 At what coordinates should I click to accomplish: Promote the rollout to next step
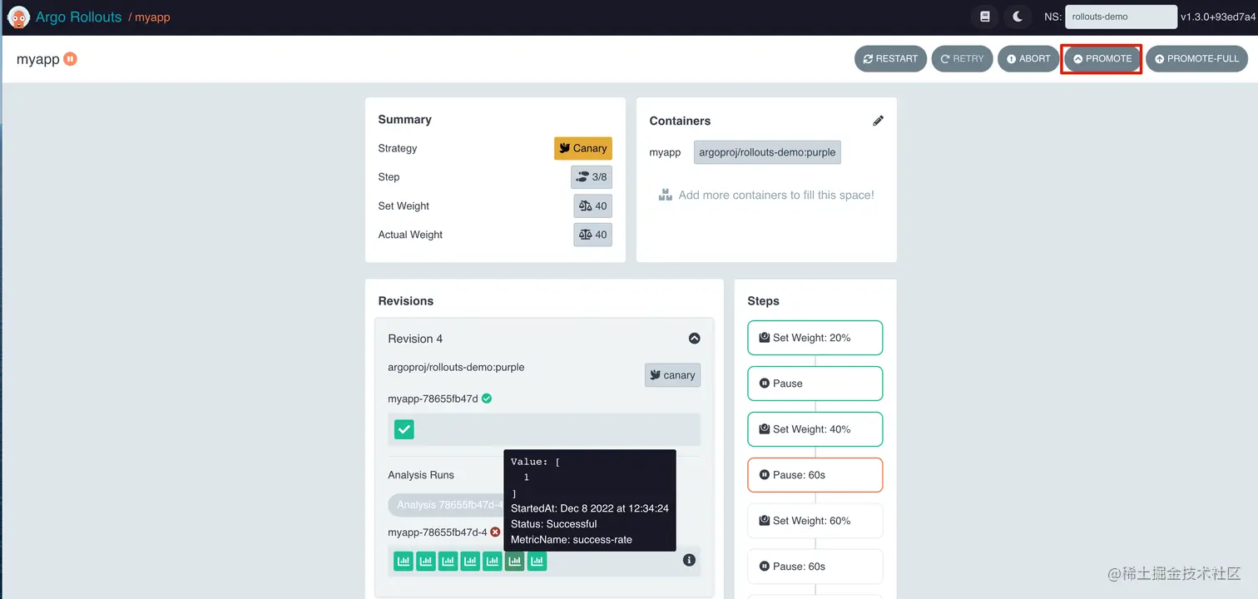1102,59
